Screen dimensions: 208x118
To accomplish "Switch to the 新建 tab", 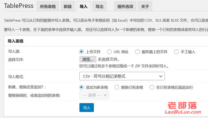I will tap(68, 6).
